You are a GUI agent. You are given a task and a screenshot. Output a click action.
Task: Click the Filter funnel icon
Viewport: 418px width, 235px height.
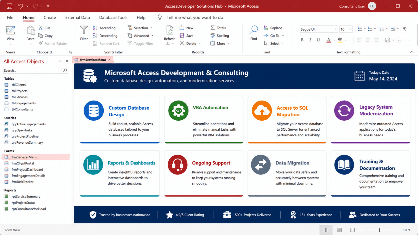[x=84, y=30]
